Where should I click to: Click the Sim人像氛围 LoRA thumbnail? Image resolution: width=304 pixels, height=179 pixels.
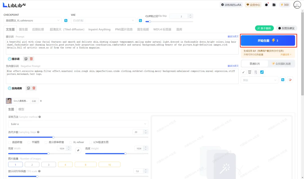coord(9,101)
